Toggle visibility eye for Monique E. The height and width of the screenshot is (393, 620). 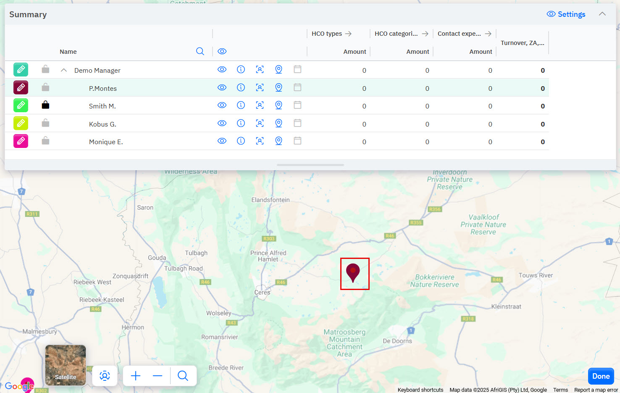click(x=222, y=141)
